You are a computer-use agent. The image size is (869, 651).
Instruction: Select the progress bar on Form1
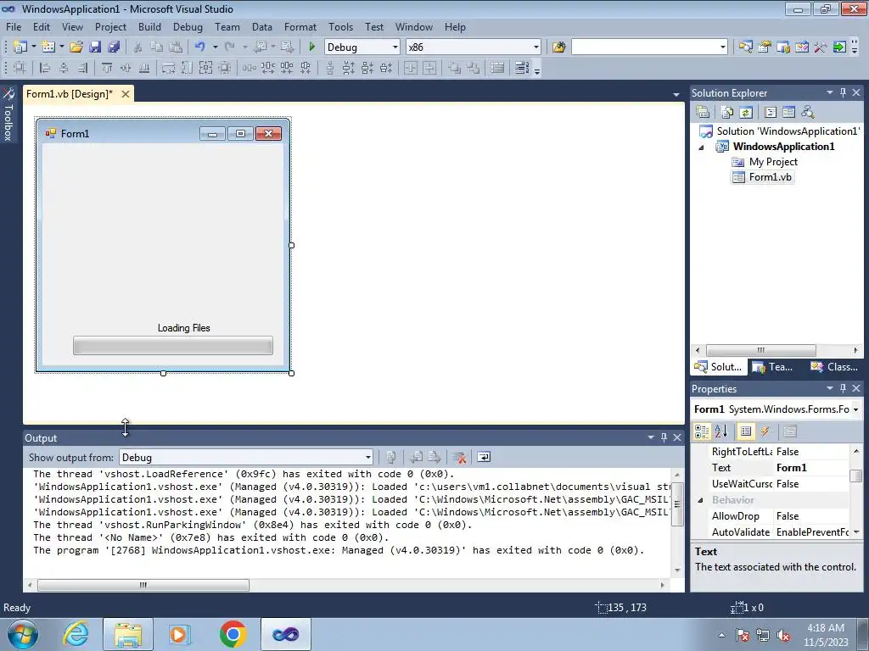pos(173,346)
